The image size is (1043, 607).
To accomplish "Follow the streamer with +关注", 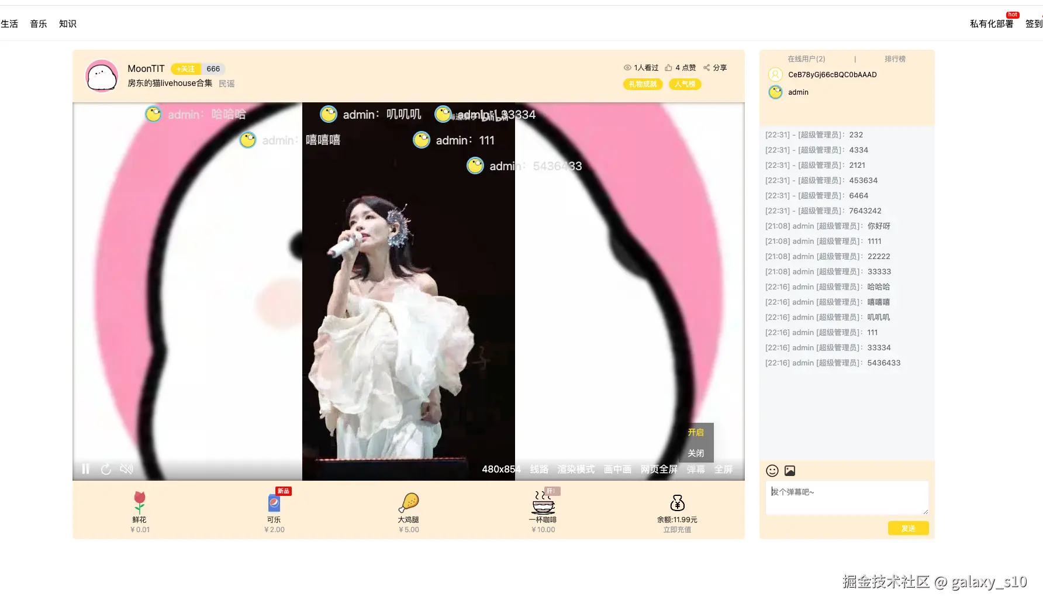I will 186,69.
